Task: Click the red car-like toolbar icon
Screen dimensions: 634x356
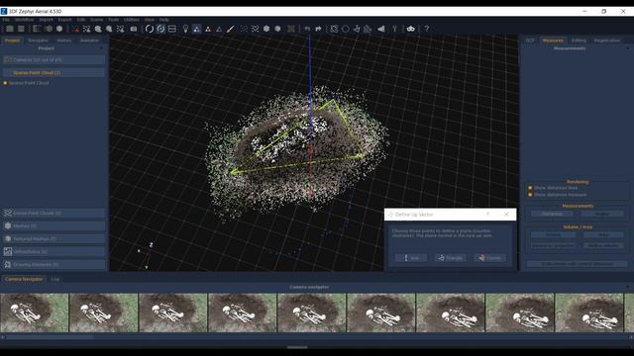Action: point(75,29)
